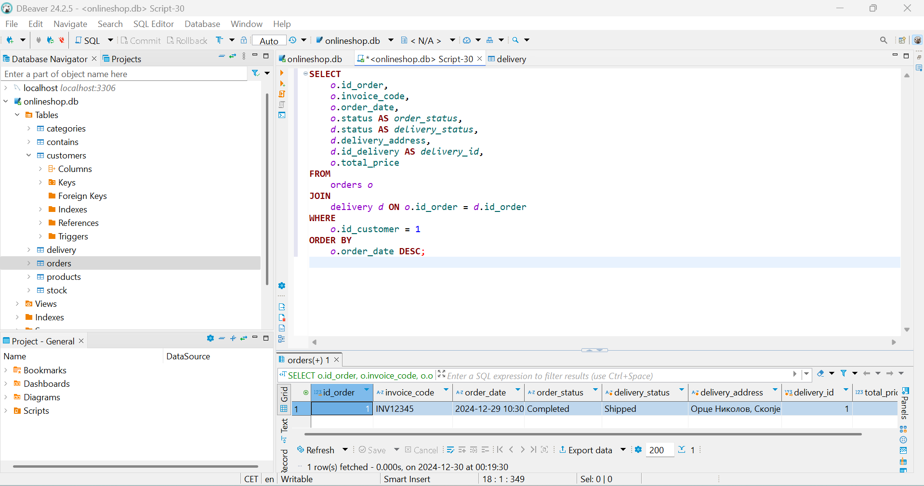Open the SQL Editor menu
This screenshot has height=486, width=924.
coord(153,24)
